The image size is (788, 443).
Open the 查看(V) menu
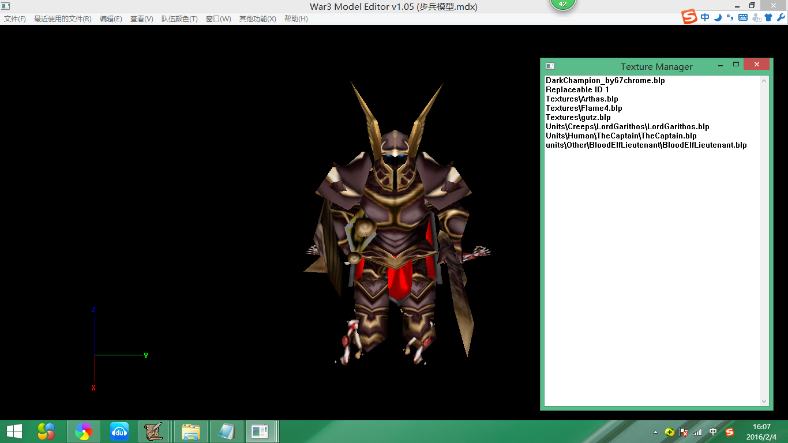pyautogui.click(x=141, y=19)
